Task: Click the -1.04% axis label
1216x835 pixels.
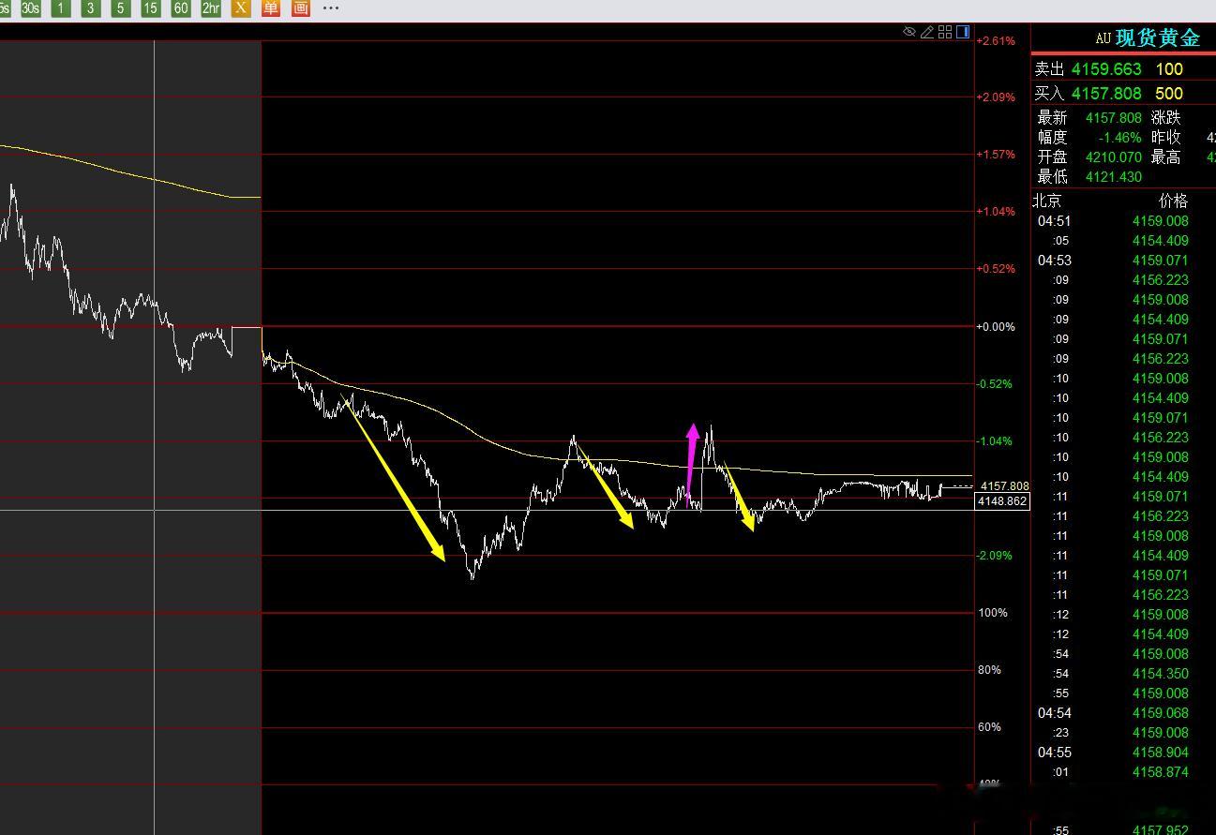Action: click(996, 440)
